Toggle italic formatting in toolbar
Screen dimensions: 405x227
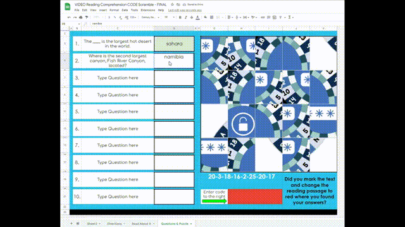coord(185,18)
